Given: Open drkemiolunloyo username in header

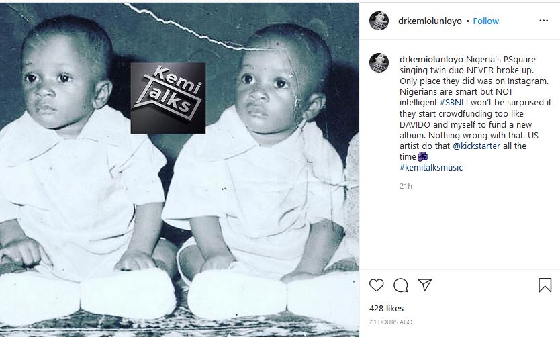Looking at the screenshot, I should click(430, 21).
